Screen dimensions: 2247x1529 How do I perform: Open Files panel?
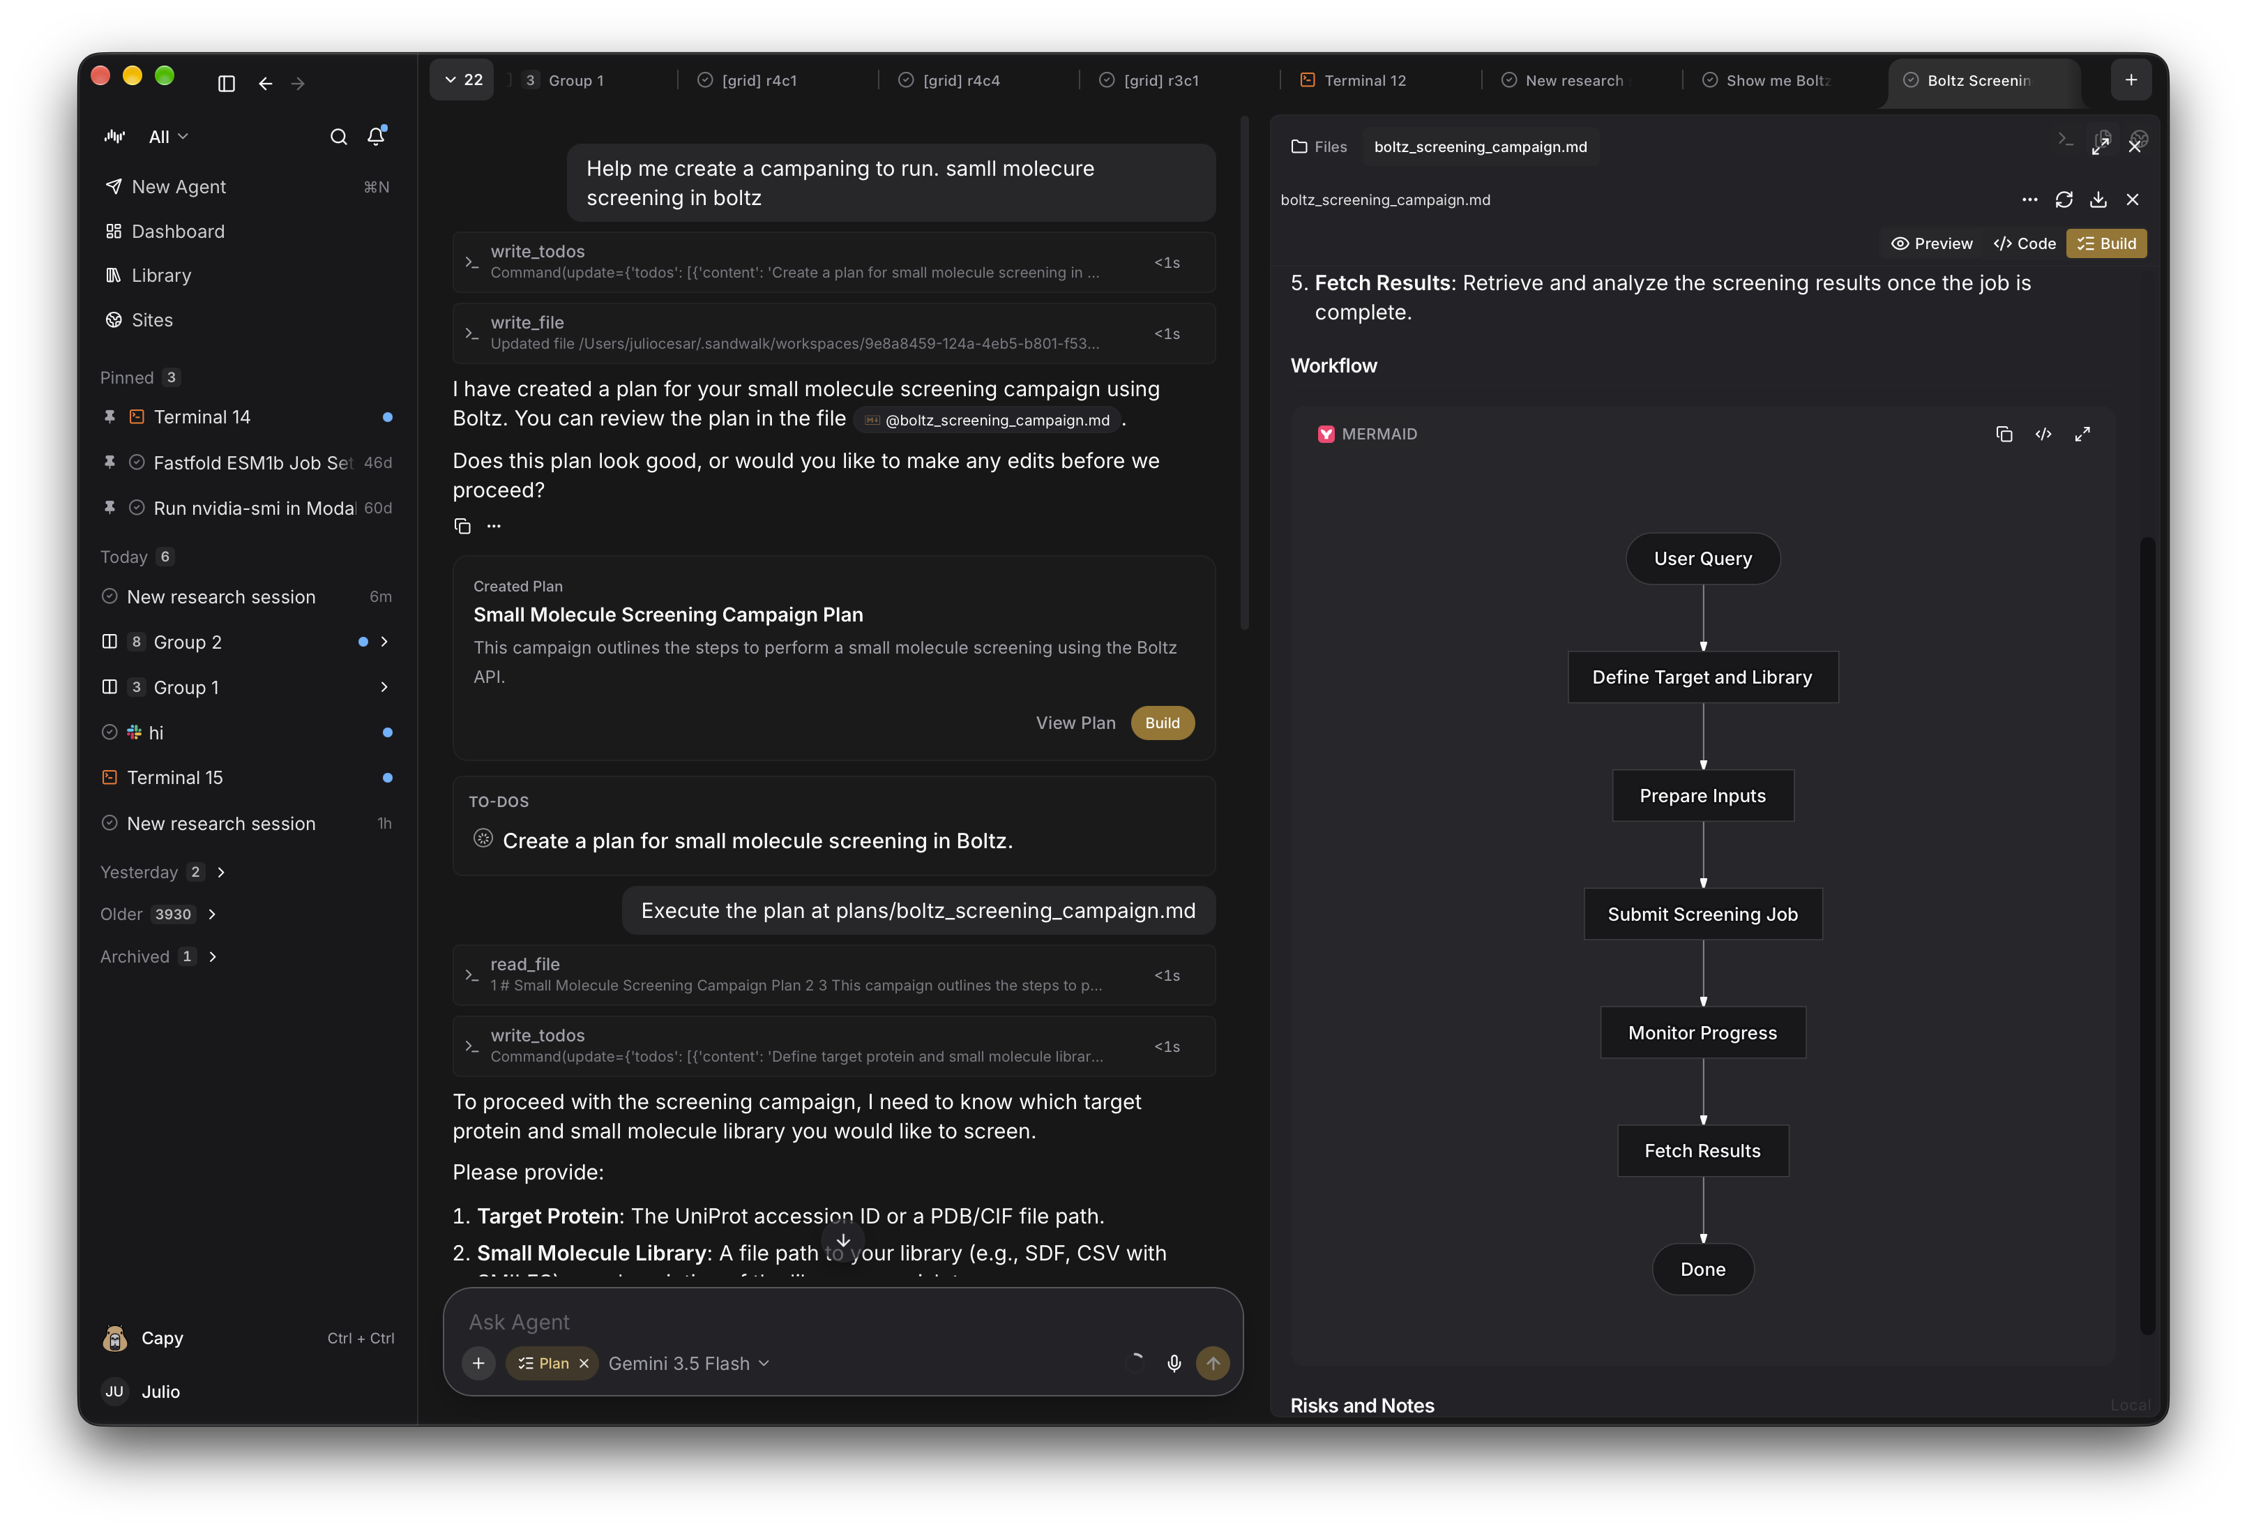click(x=1319, y=147)
